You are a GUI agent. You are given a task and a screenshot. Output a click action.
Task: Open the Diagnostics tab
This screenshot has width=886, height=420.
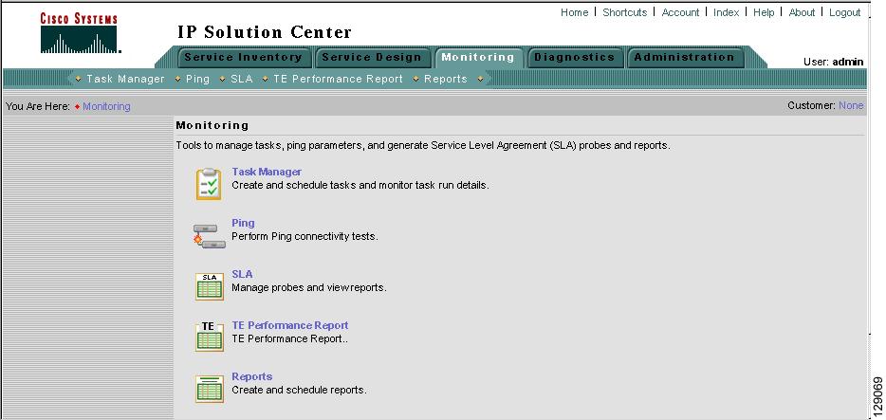574,58
